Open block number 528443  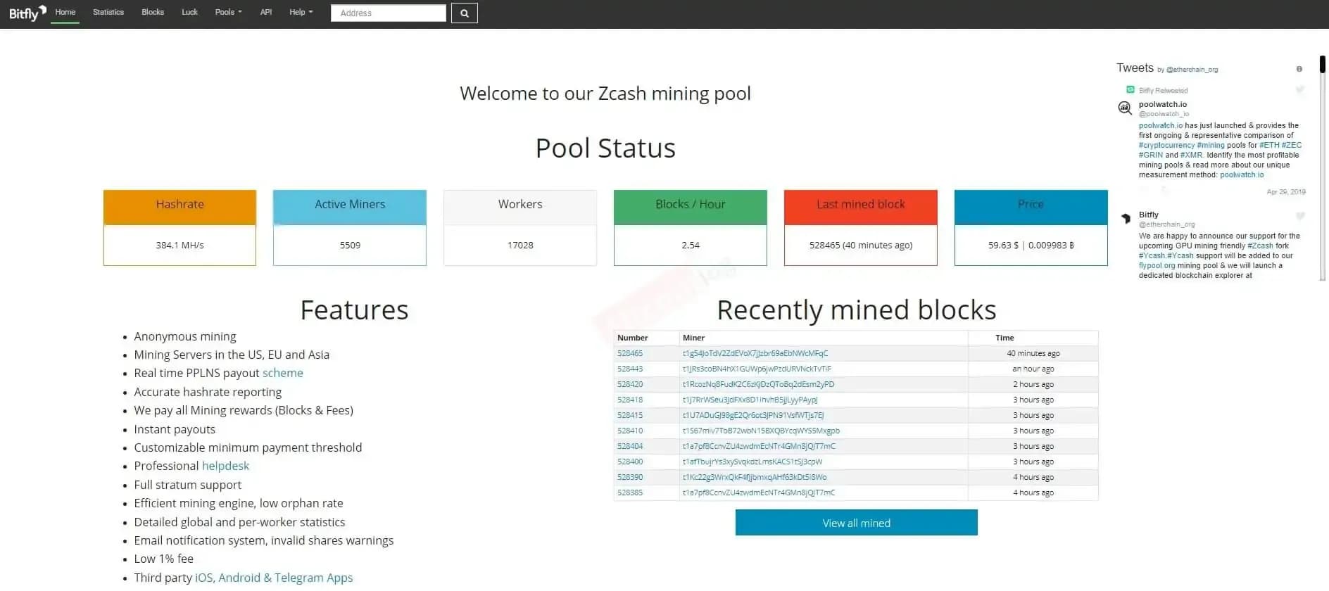[x=630, y=369]
